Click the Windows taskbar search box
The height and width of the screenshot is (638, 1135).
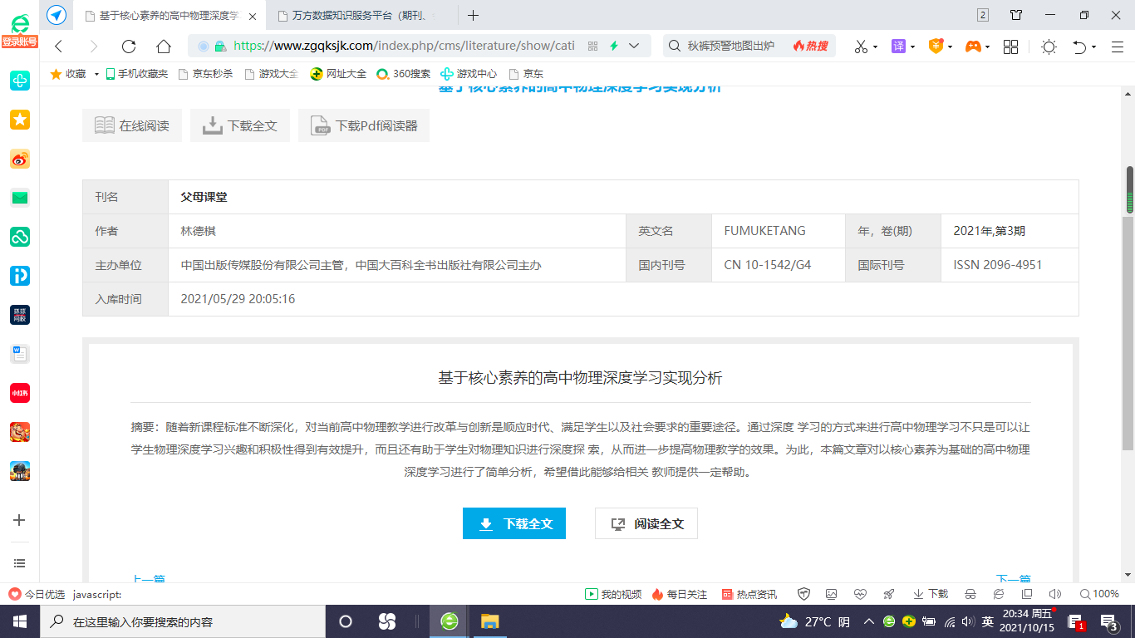coord(181,621)
